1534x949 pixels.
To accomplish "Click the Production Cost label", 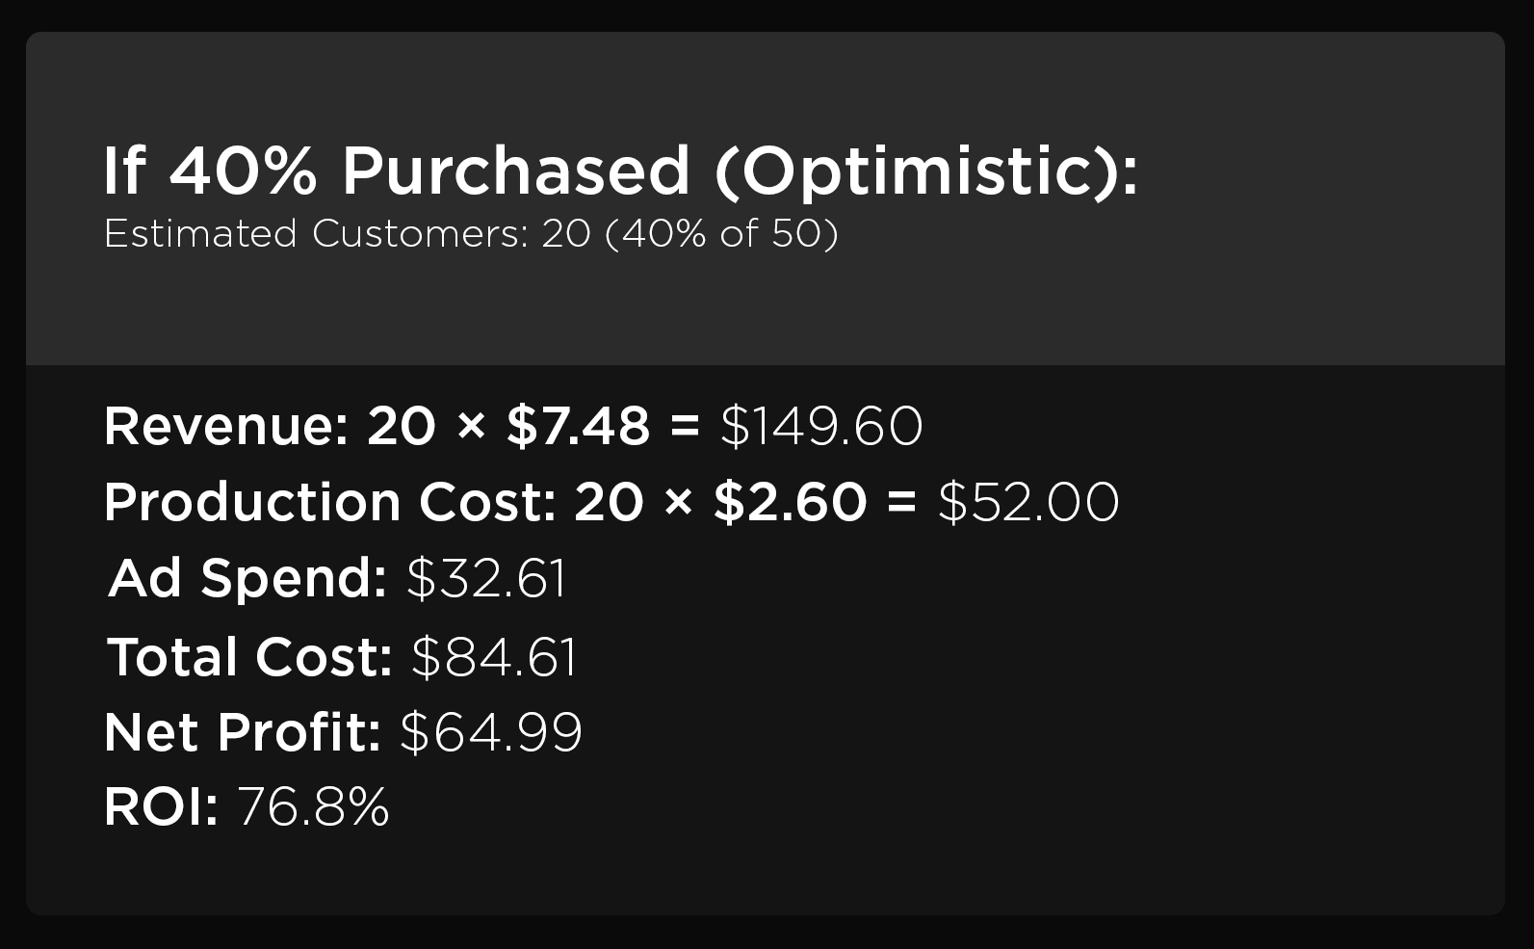I will pyautogui.click(x=329, y=502).
